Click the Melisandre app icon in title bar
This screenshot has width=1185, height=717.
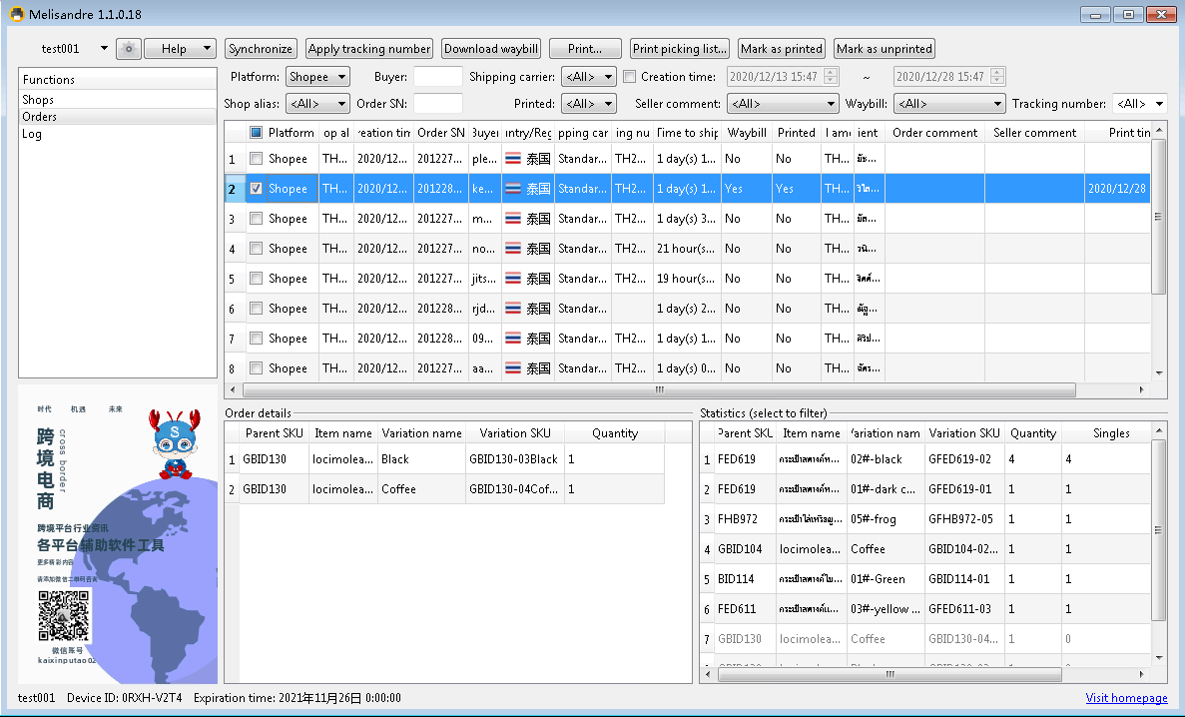coord(17,14)
